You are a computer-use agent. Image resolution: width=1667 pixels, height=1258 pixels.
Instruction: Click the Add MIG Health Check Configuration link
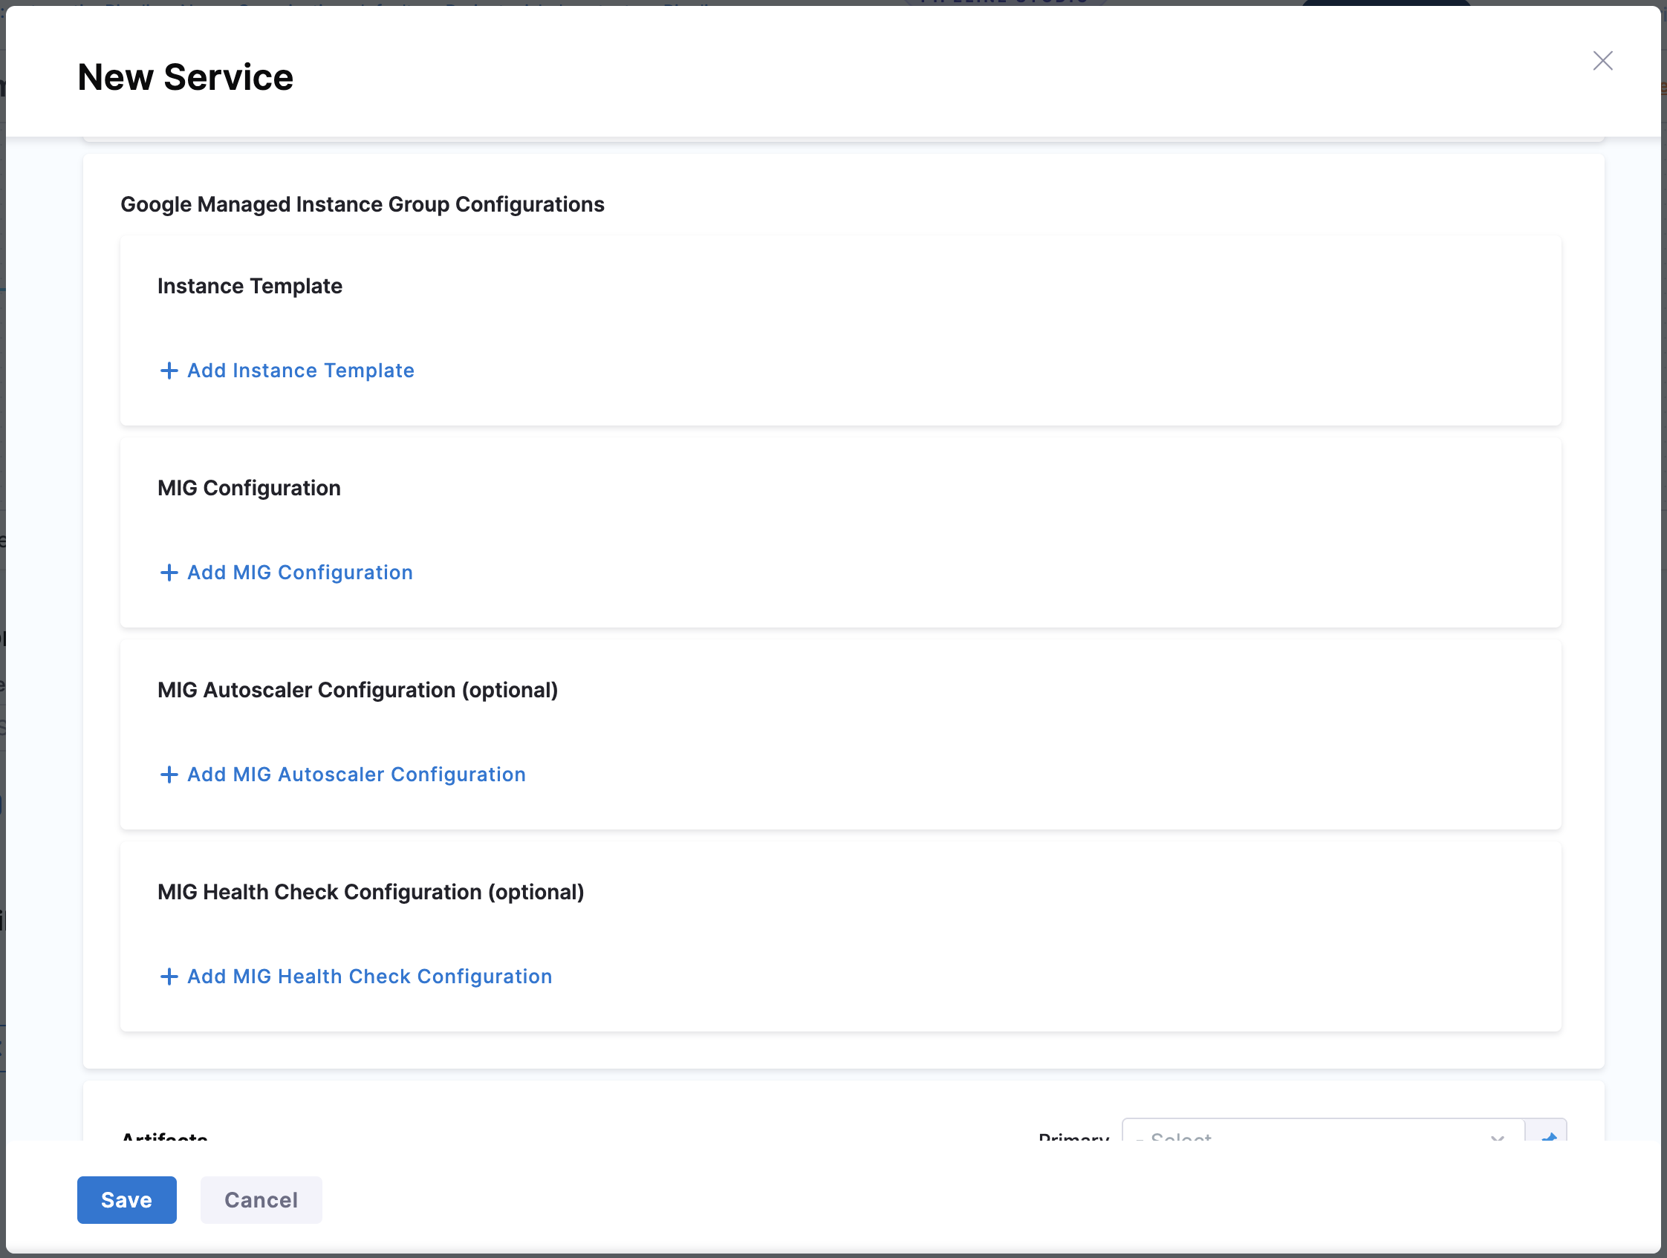coord(369,977)
